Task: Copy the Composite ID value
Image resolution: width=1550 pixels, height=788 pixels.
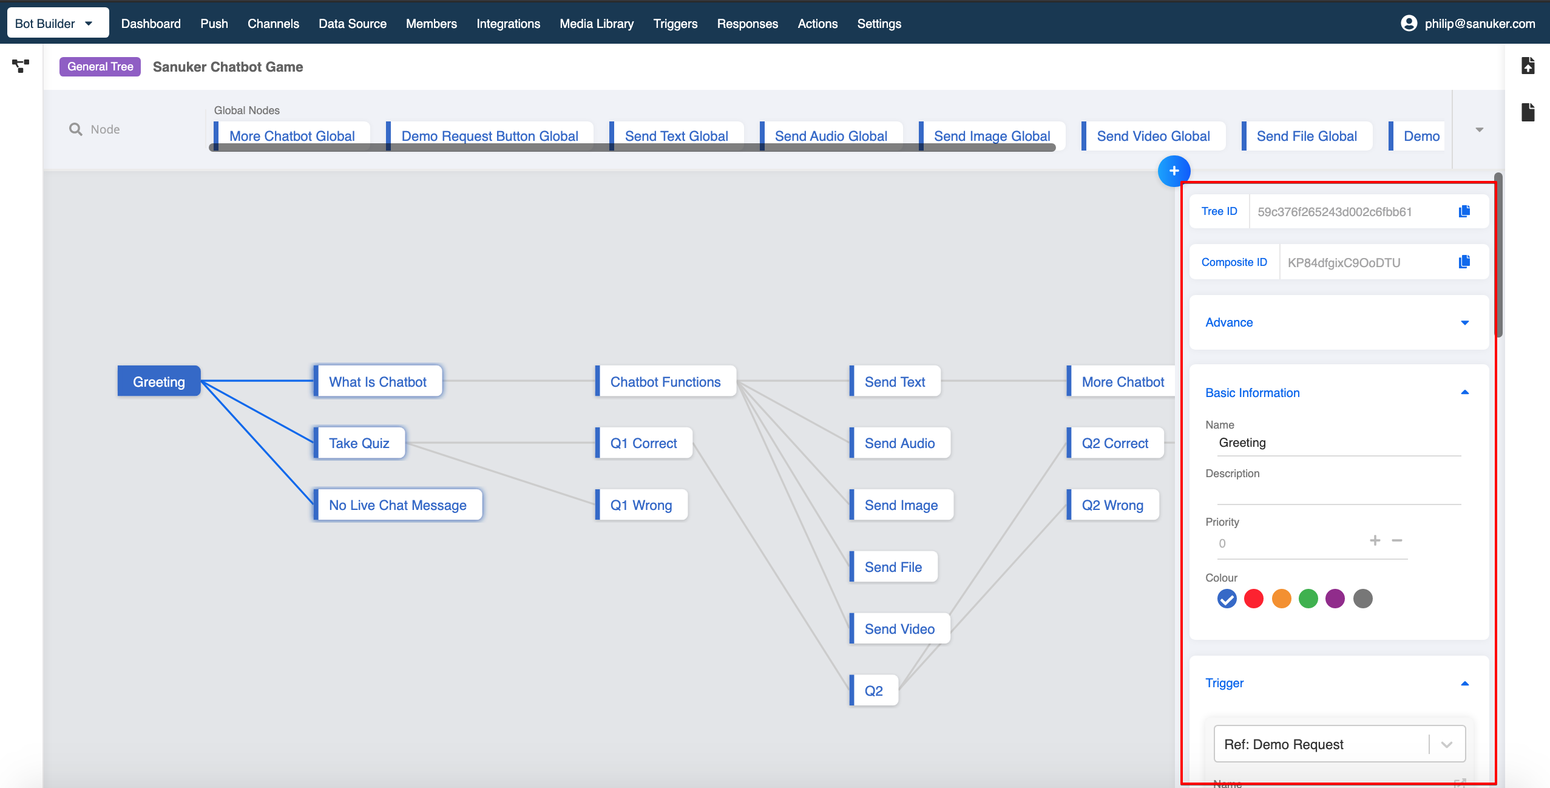Action: pos(1464,262)
